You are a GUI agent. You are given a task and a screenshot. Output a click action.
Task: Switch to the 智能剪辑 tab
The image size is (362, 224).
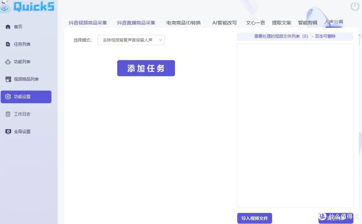point(308,22)
